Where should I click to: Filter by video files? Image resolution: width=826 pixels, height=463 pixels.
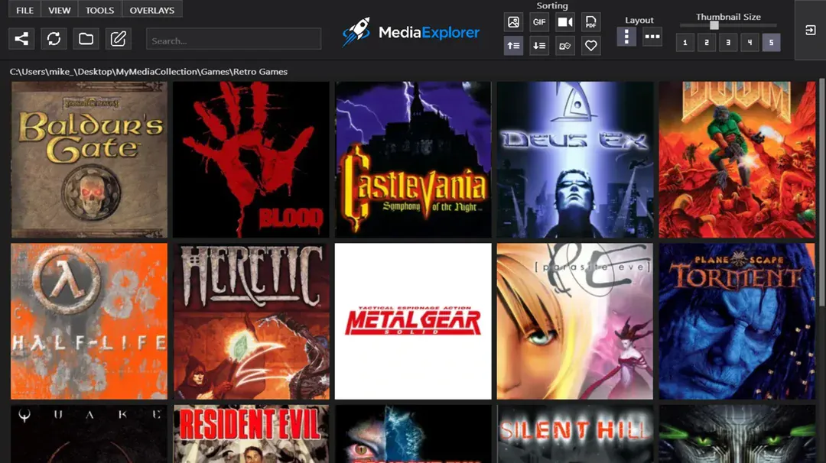(x=564, y=22)
